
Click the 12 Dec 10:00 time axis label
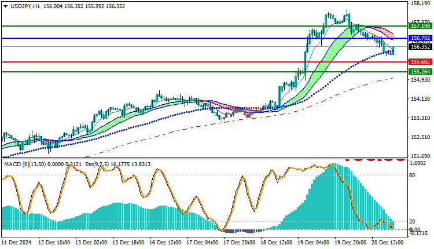(x=54, y=243)
